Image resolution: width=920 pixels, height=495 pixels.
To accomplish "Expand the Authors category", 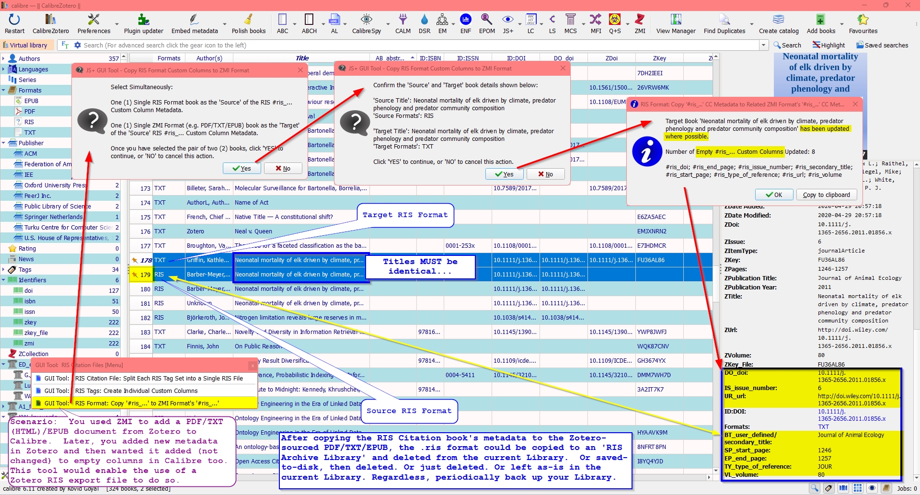I will [x=3, y=58].
